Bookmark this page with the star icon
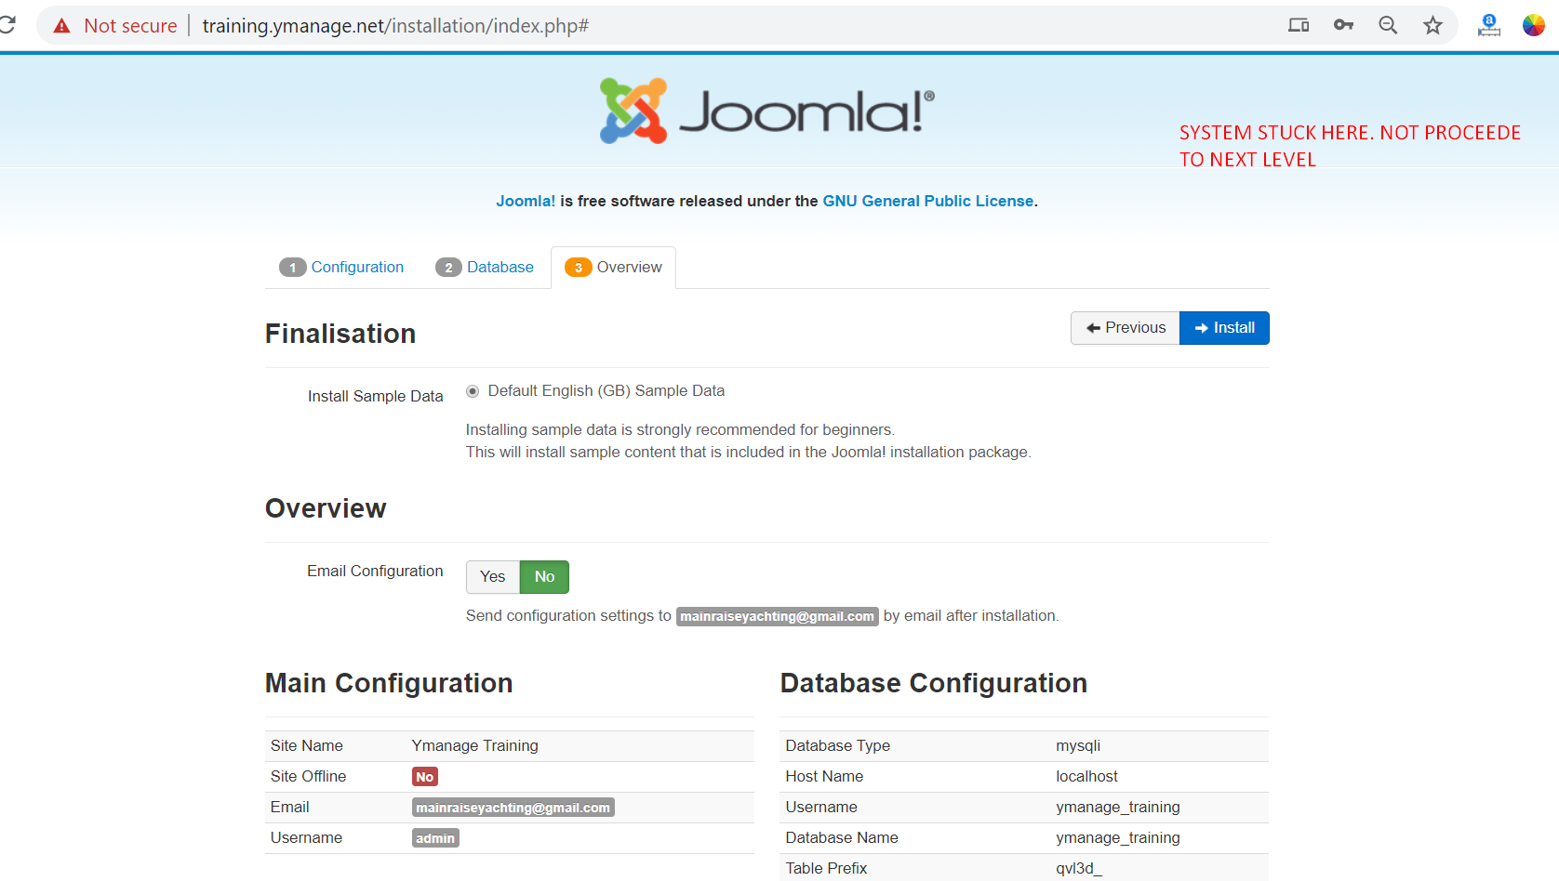 tap(1432, 25)
